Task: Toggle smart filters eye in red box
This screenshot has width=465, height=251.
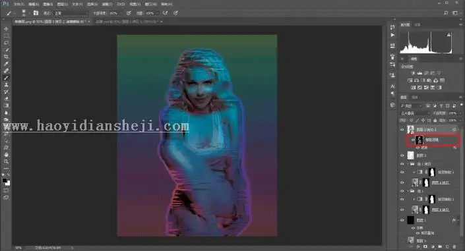Action: pyautogui.click(x=413, y=140)
